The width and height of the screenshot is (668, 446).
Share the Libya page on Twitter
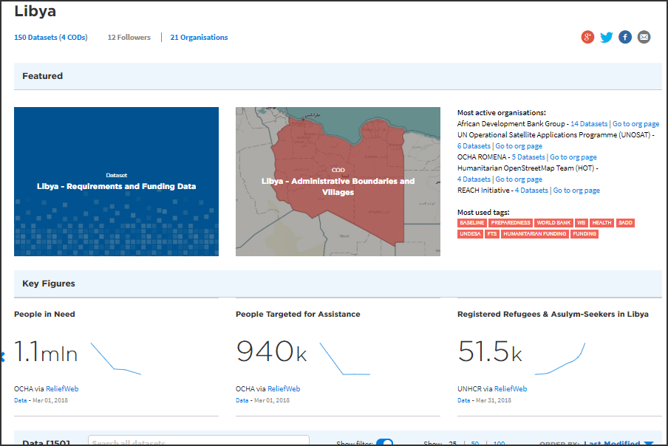[x=606, y=36]
